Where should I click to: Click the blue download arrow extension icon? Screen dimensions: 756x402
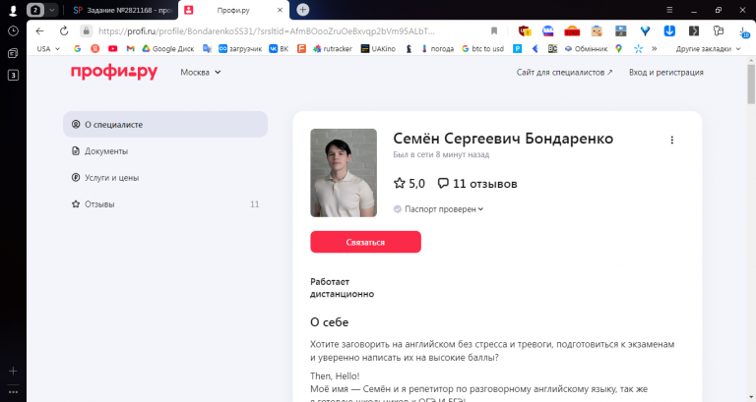pyautogui.click(x=669, y=31)
